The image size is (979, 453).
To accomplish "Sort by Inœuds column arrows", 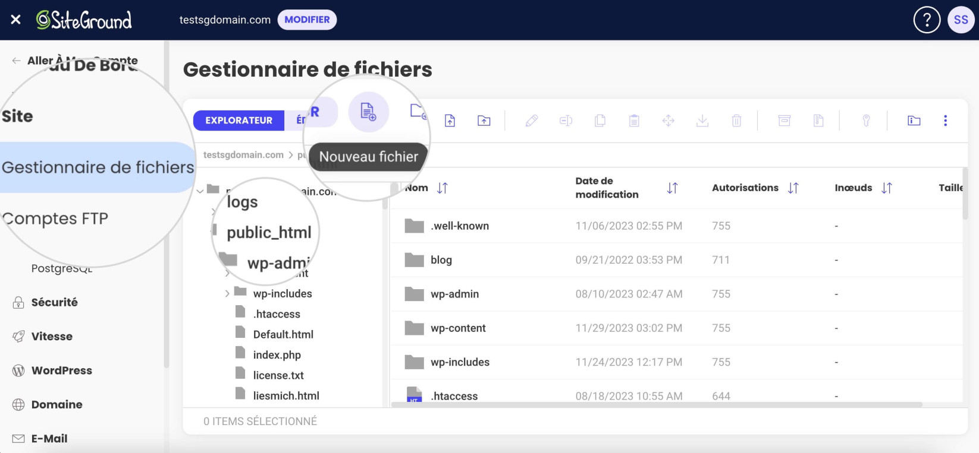I will point(887,188).
